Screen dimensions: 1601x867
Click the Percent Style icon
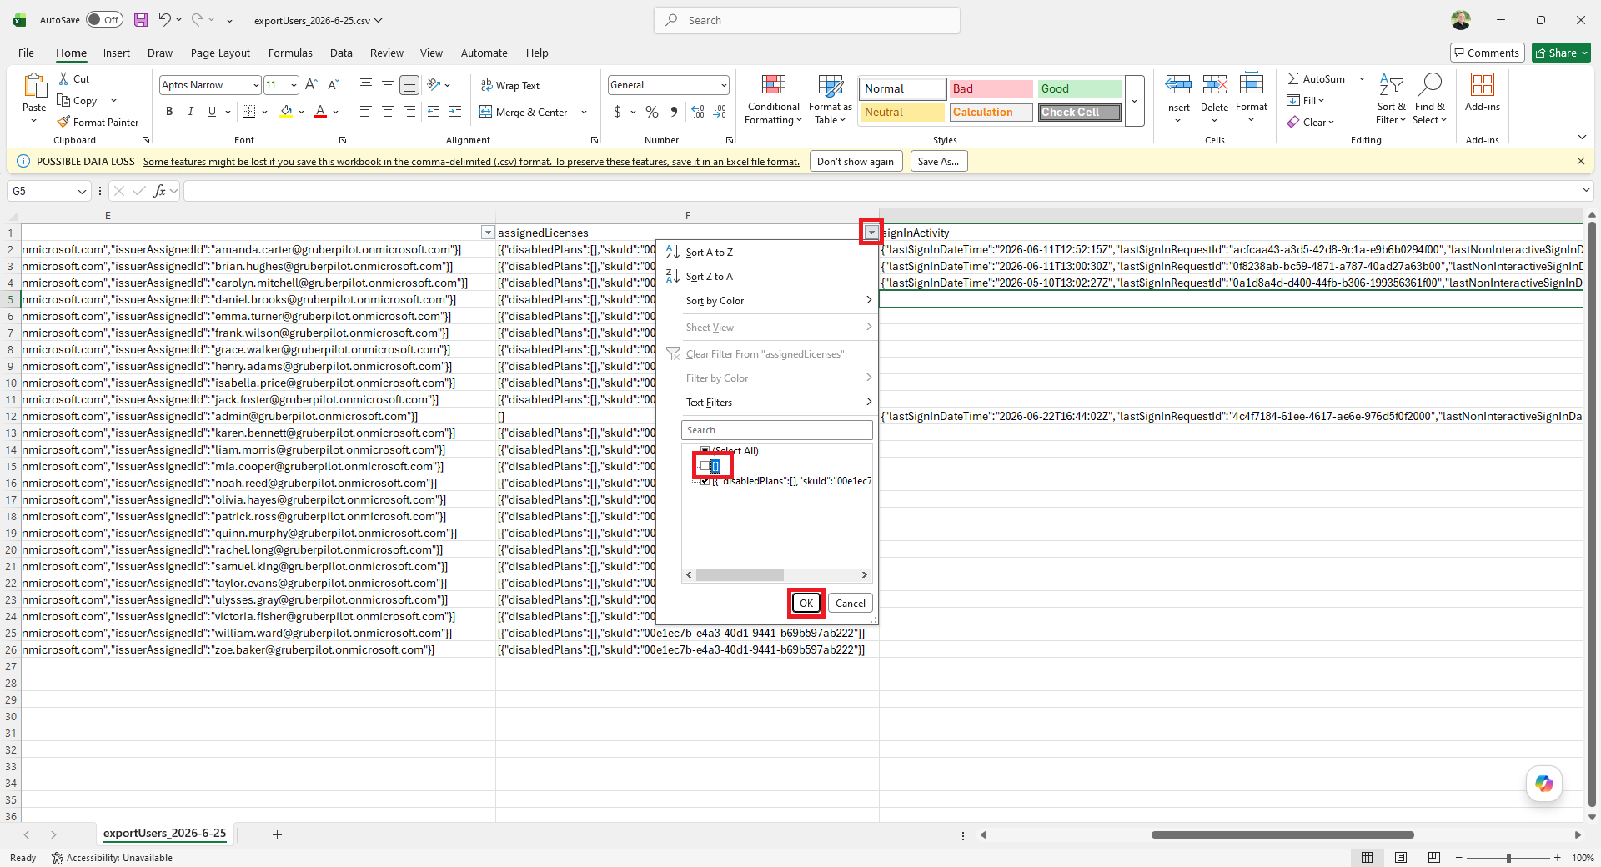coord(652,112)
